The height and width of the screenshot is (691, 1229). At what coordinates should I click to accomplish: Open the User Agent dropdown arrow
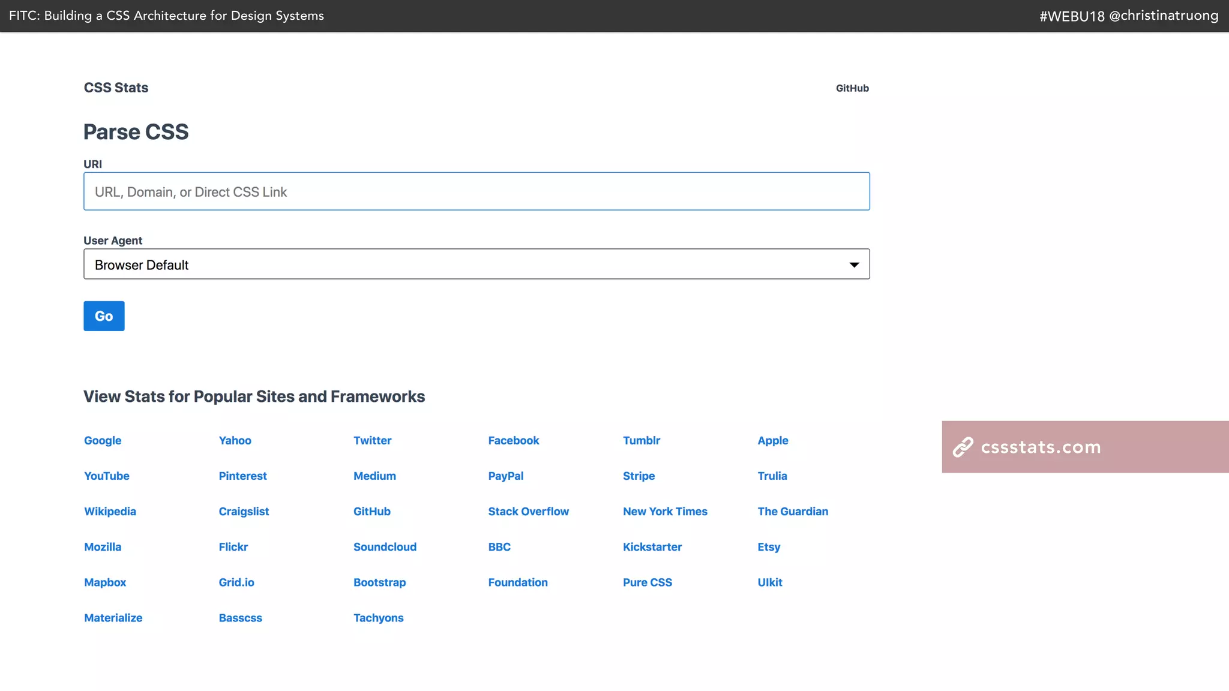point(854,265)
